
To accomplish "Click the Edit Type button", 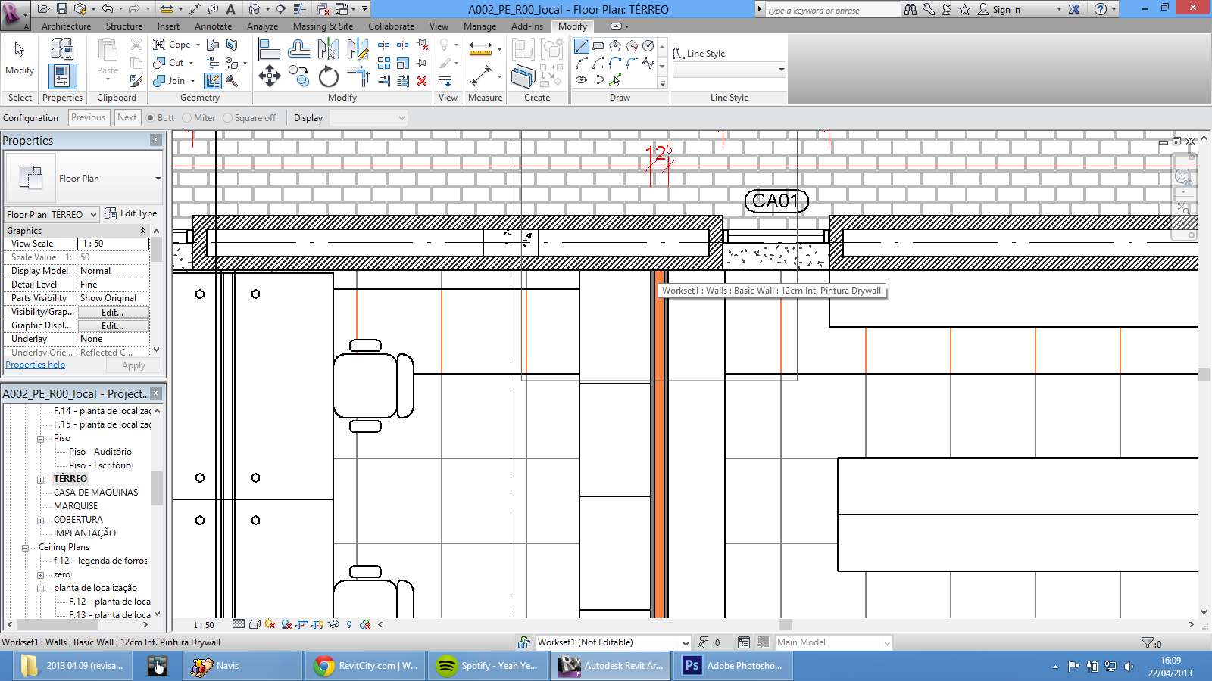I will click(131, 213).
